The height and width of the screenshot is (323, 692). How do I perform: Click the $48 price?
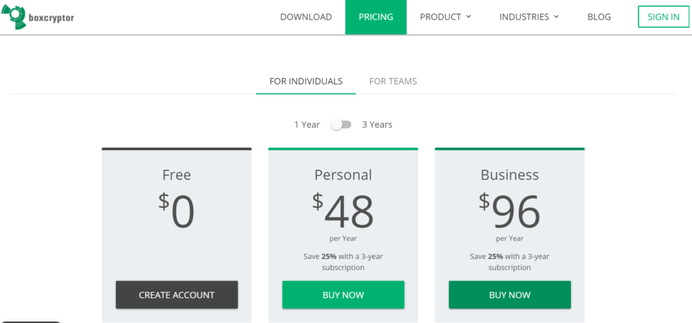[x=343, y=211]
